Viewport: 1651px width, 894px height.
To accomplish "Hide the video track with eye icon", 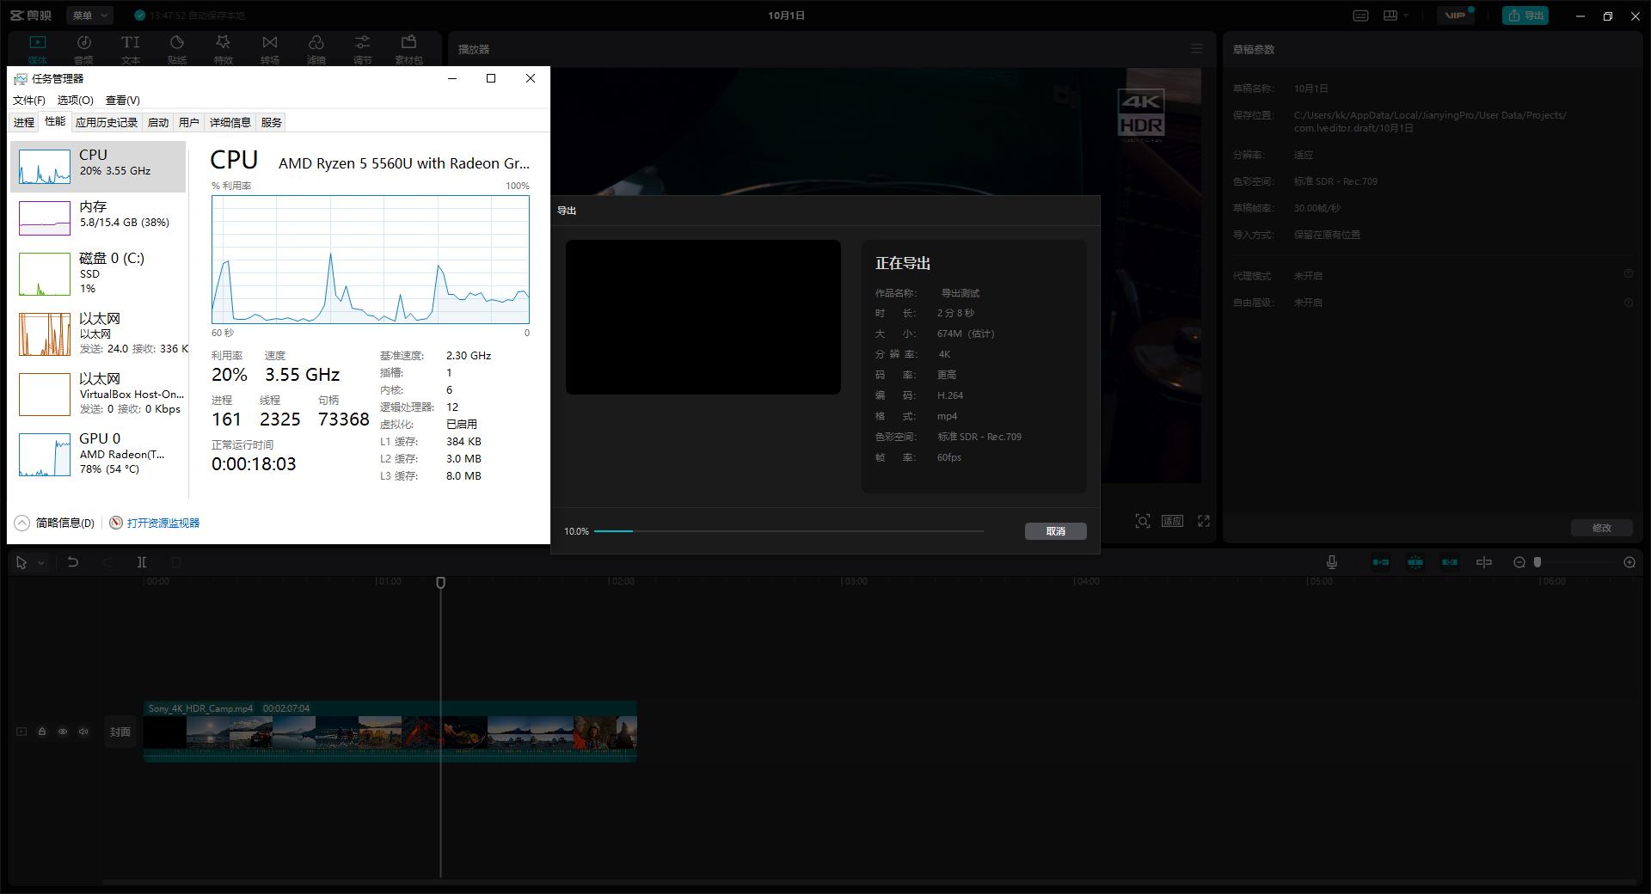I will 63,732.
